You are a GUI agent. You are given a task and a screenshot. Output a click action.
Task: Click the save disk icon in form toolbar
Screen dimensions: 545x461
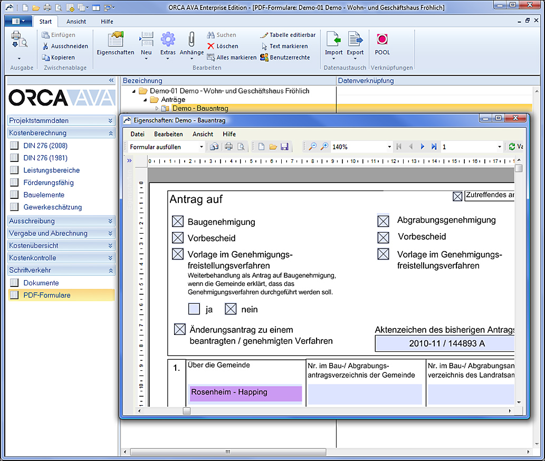(284, 147)
